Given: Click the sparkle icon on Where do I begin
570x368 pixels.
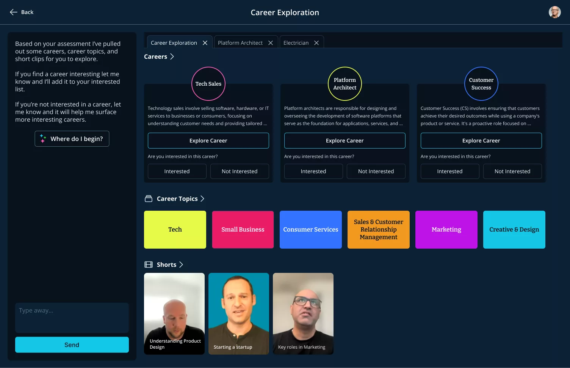Looking at the screenshot, I should point(43,139).
